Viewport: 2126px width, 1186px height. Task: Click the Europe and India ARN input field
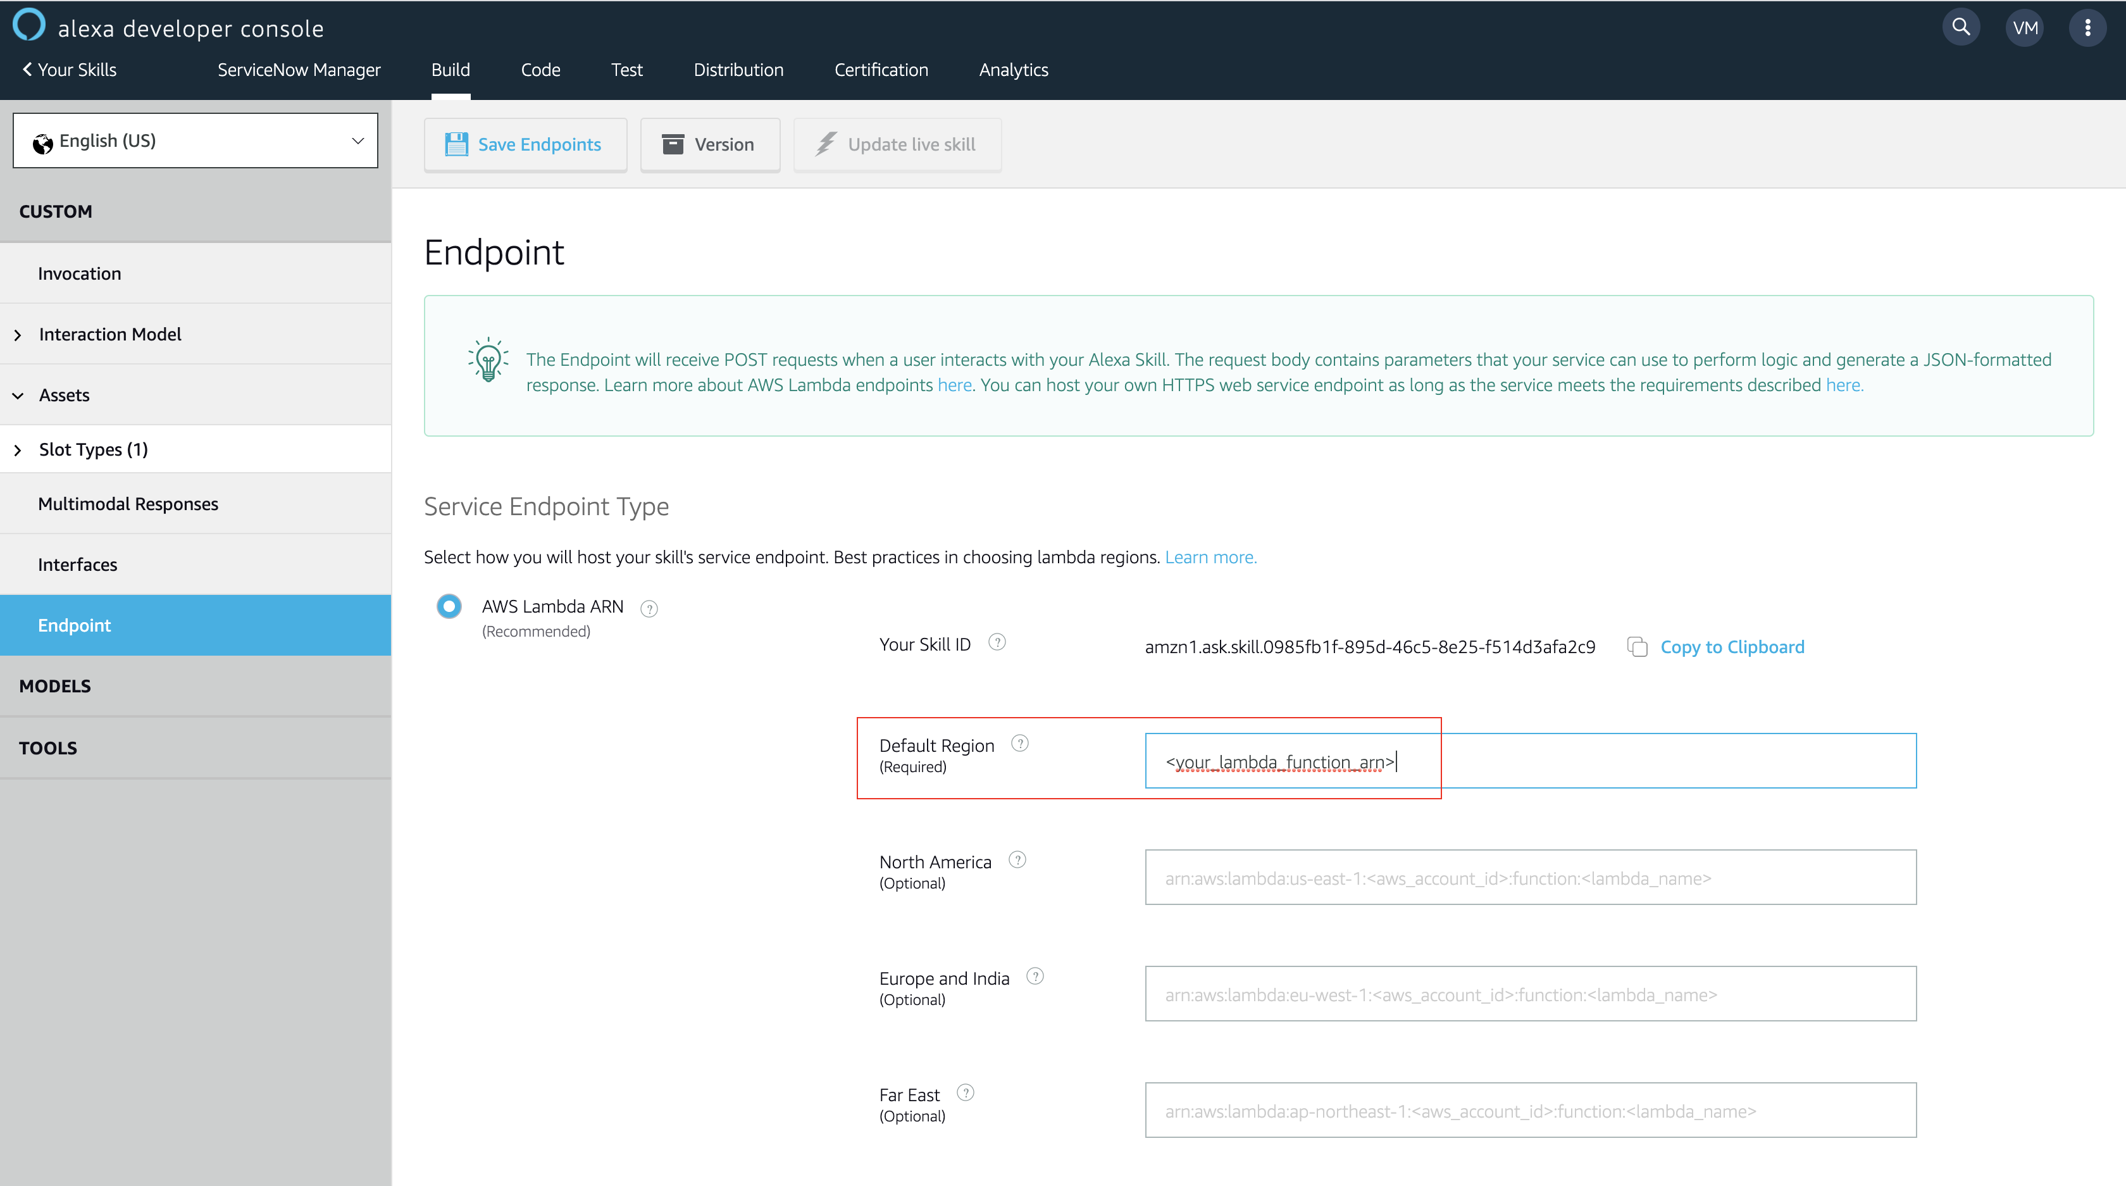1531,994
